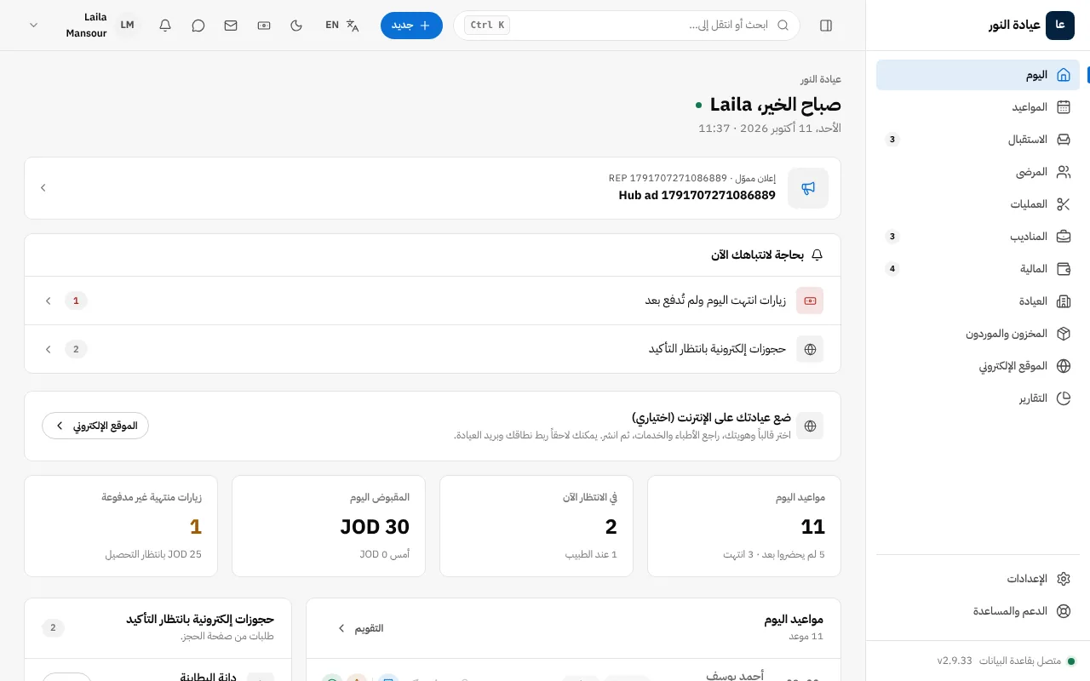Click the globe icon in online bookings row
This screenshot has height=681, width=1090.
tap(810, 349)
